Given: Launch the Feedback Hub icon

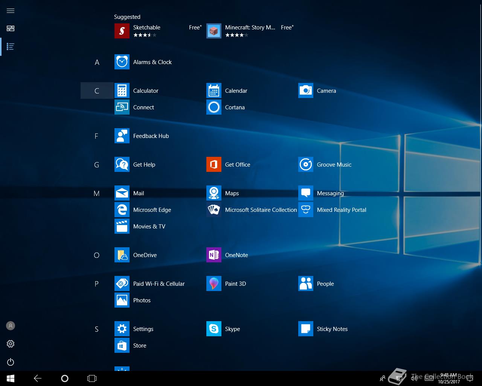Looking at the screenshot, I should point(122,136).
